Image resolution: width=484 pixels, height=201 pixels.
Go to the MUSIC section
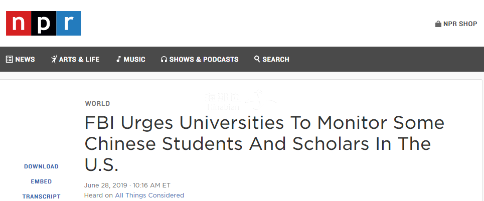click(134, 59)
